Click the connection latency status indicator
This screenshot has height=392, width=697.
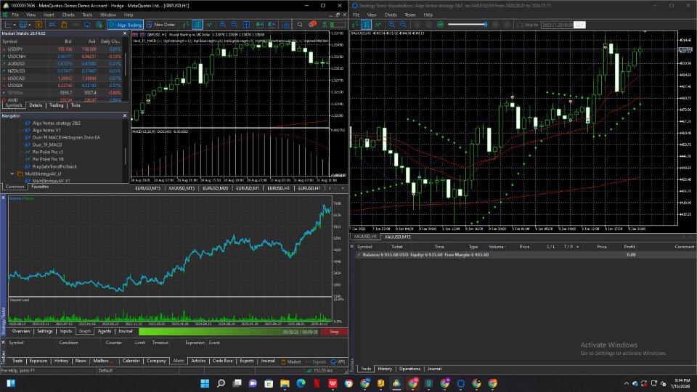(319, 370)
